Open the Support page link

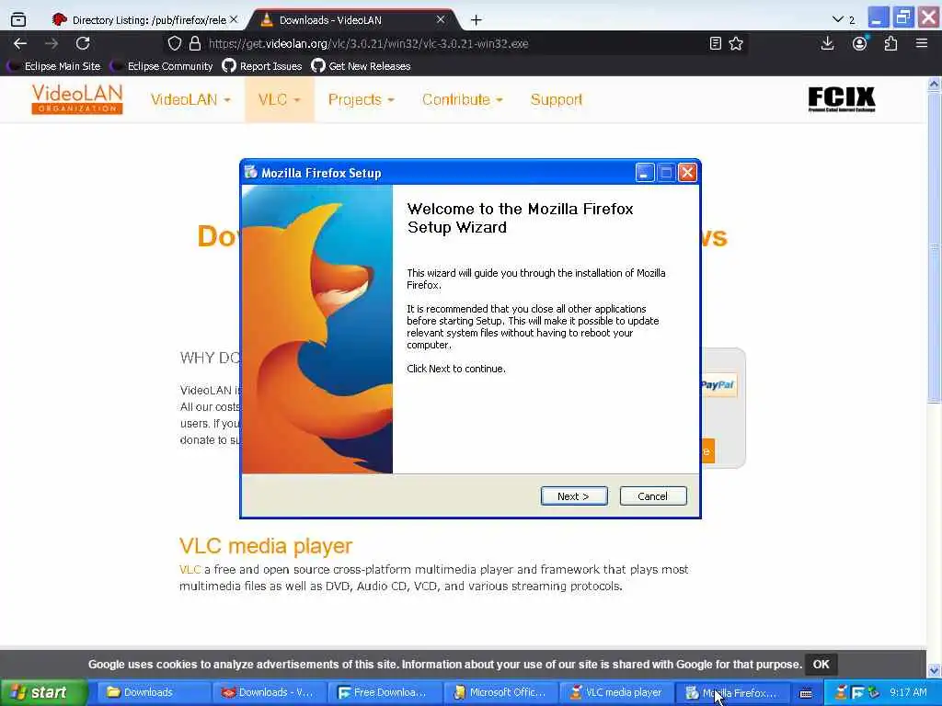pos(557,99)
